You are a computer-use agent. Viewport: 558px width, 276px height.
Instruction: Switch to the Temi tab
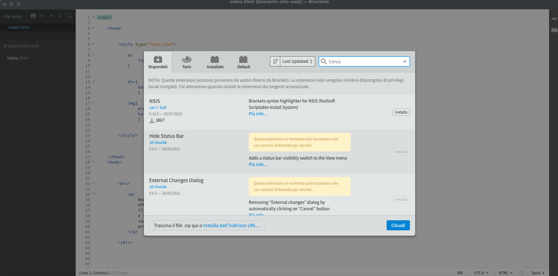coord(186,62)
